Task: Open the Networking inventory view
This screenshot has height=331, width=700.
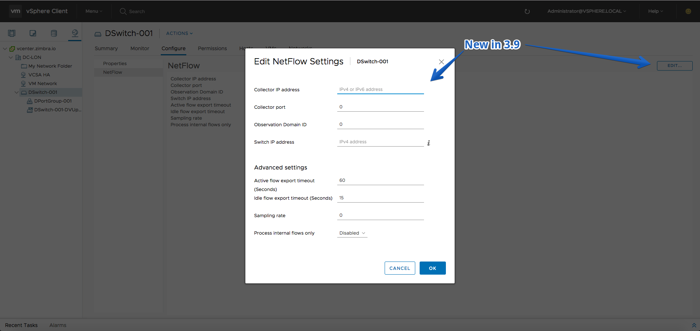Action: tap(75, 33)
